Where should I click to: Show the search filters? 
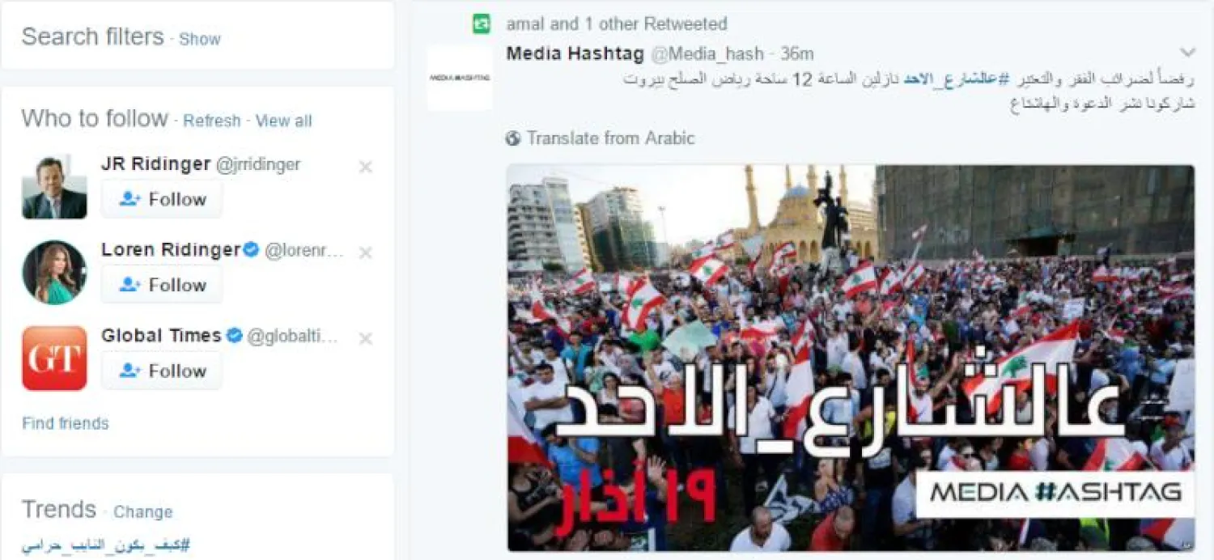tap(200, 39)
